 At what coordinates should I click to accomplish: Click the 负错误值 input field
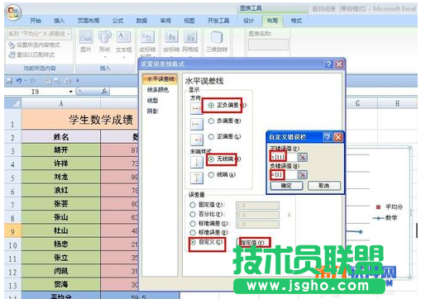(283, 174)
